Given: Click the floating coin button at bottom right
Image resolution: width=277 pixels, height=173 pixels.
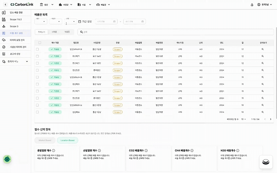Looking at the screenshot, I should click(266, 162).
